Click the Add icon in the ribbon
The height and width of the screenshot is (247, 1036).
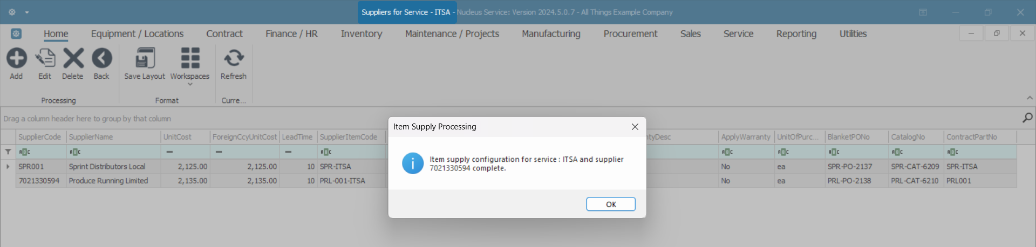16,58
